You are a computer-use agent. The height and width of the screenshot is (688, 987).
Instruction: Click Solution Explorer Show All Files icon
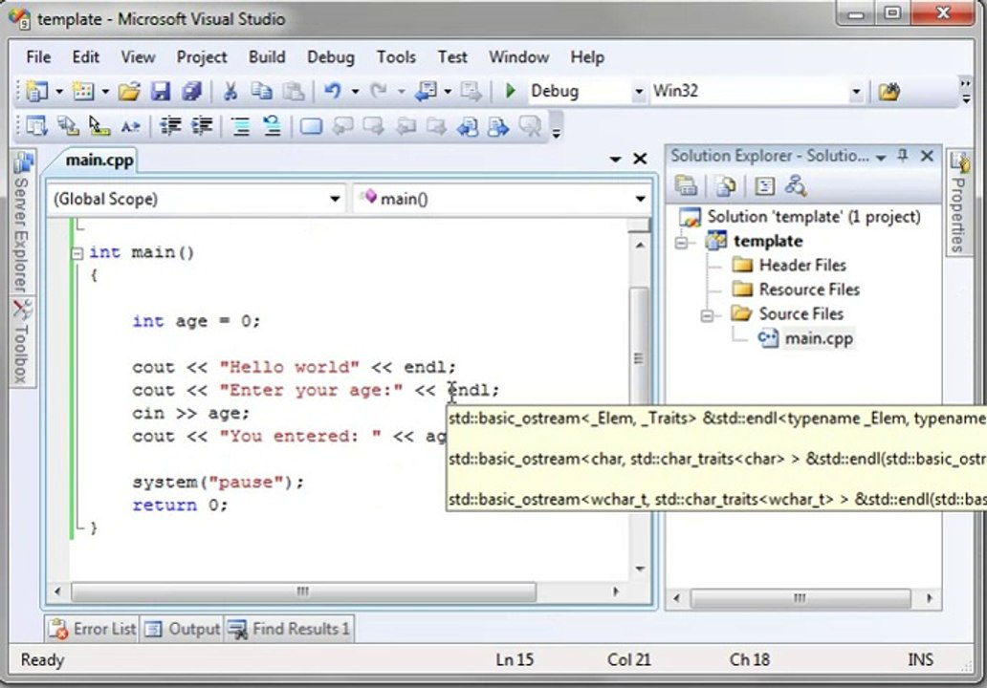coord(726,185)
